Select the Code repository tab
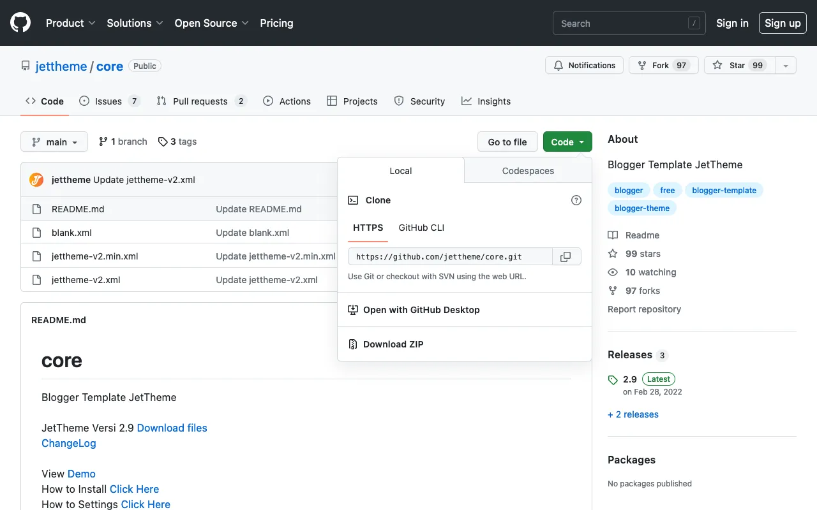The width and height of the screenshot is (817, 510). (x=45, y=101)
